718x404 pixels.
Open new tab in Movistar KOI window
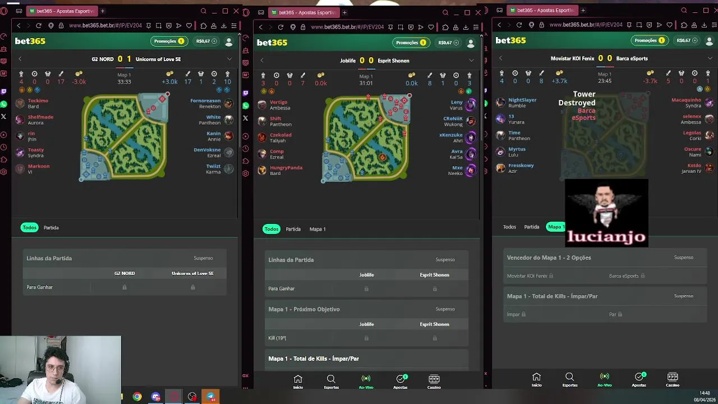click(583, 10)
